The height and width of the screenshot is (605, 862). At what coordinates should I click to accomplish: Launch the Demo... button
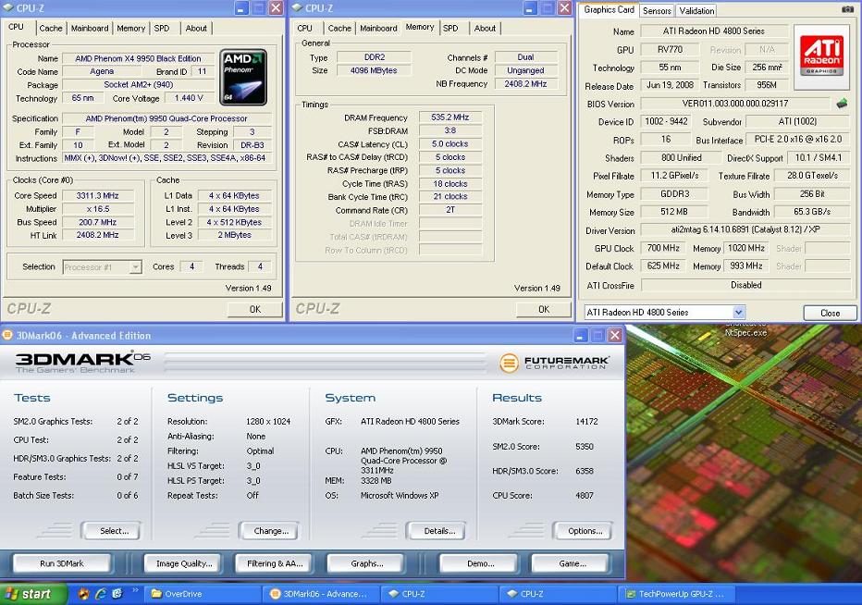(x=480, y=563)
